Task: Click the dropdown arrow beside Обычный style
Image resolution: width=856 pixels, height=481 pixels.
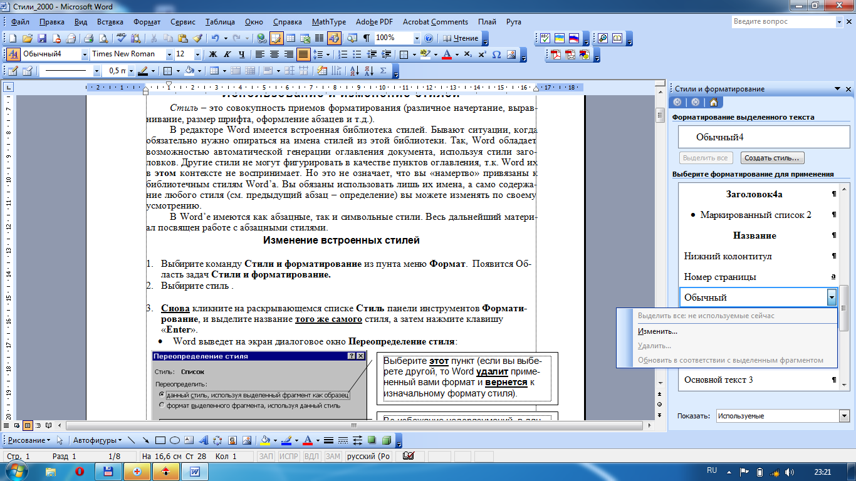Action: point(832,297)
